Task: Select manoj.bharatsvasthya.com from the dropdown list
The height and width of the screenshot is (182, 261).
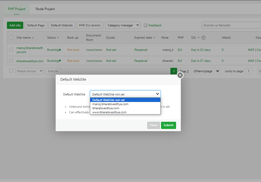Action: (x=110, y=104)
